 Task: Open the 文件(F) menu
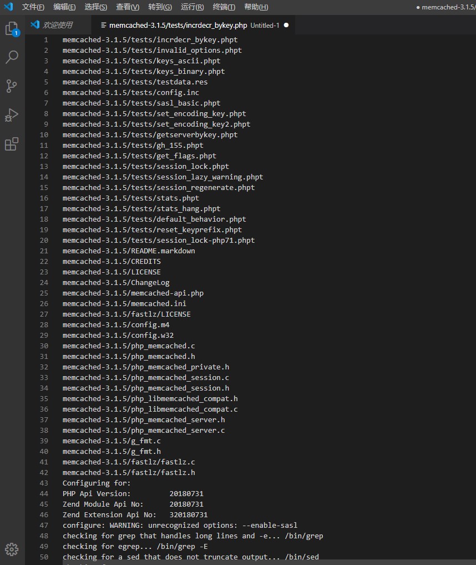(33, 7)
